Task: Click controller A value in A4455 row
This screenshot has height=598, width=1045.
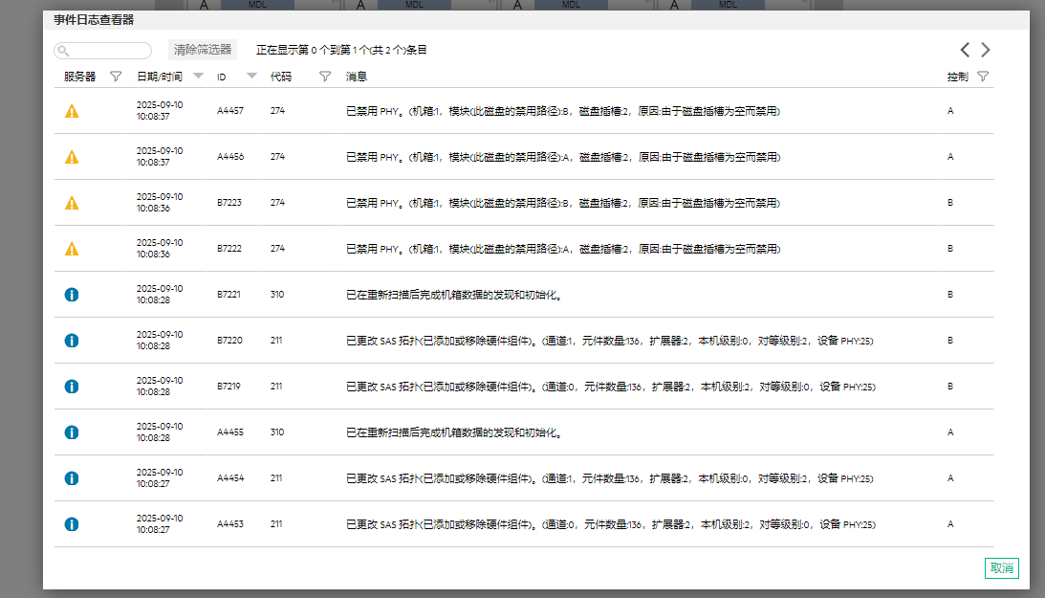Action: click(950, 432)
